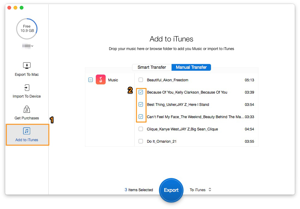Image resolution: width=300 pixels, height=209 pixels.
Task: Click duration 03:55
Action: pos(249,141)
